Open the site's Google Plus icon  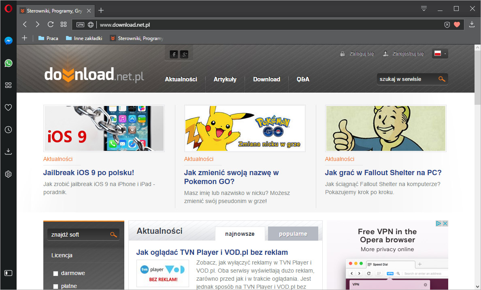click(184, 55)
